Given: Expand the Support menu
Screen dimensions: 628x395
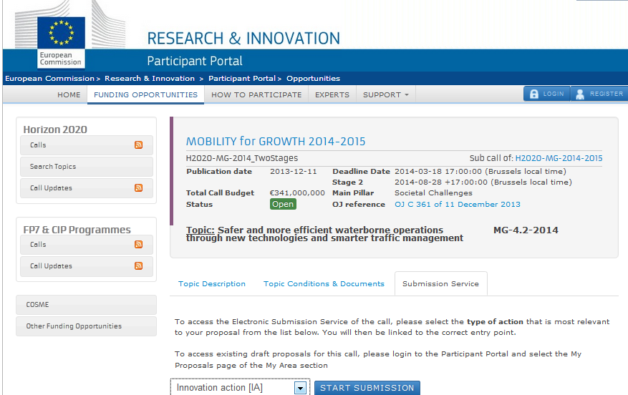Looking at the screenshot, I should (386, 95).
